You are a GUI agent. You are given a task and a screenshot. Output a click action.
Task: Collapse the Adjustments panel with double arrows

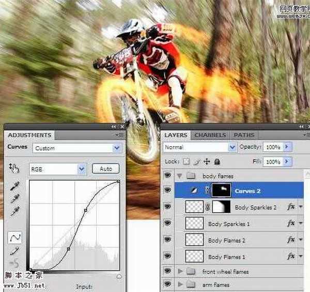coord(114,127)
